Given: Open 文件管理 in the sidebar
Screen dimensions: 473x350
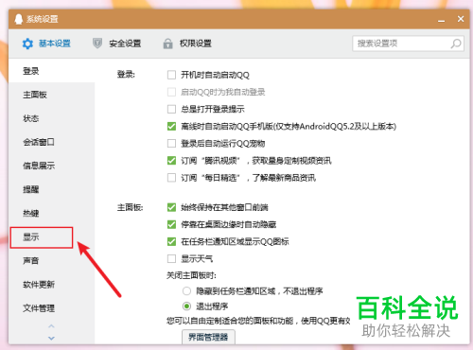Looking at the screenshot, I should [51, 308].
